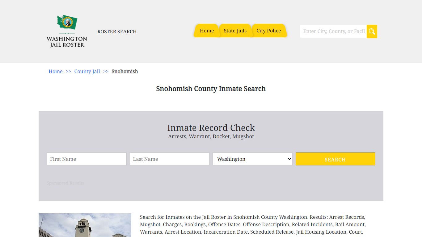Click the Snohomish breadcrumb text
The image size is (422, 237).
pos(125,71)
